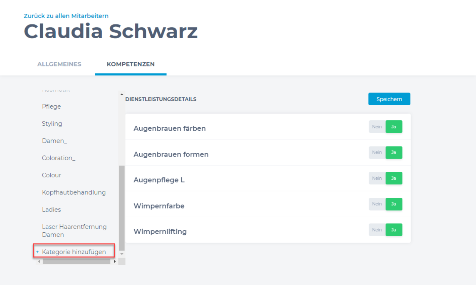Switch Augenpflege L to Nein
476x285 pixels.
click(x=377, y=178)
